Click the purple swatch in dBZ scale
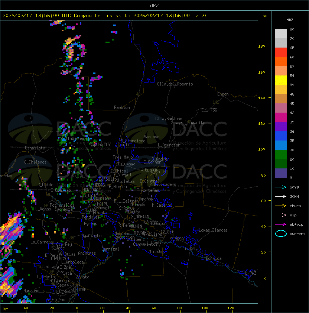Image resolution: width=309 pixels, height=313 pixels. pos(281,126)
